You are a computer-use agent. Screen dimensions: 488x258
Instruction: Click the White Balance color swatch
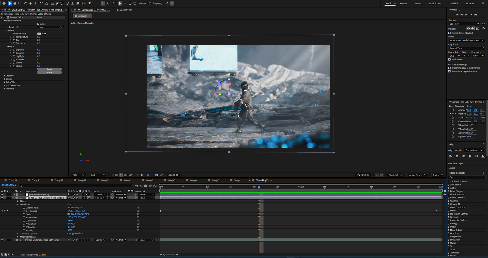pos(39,33)
